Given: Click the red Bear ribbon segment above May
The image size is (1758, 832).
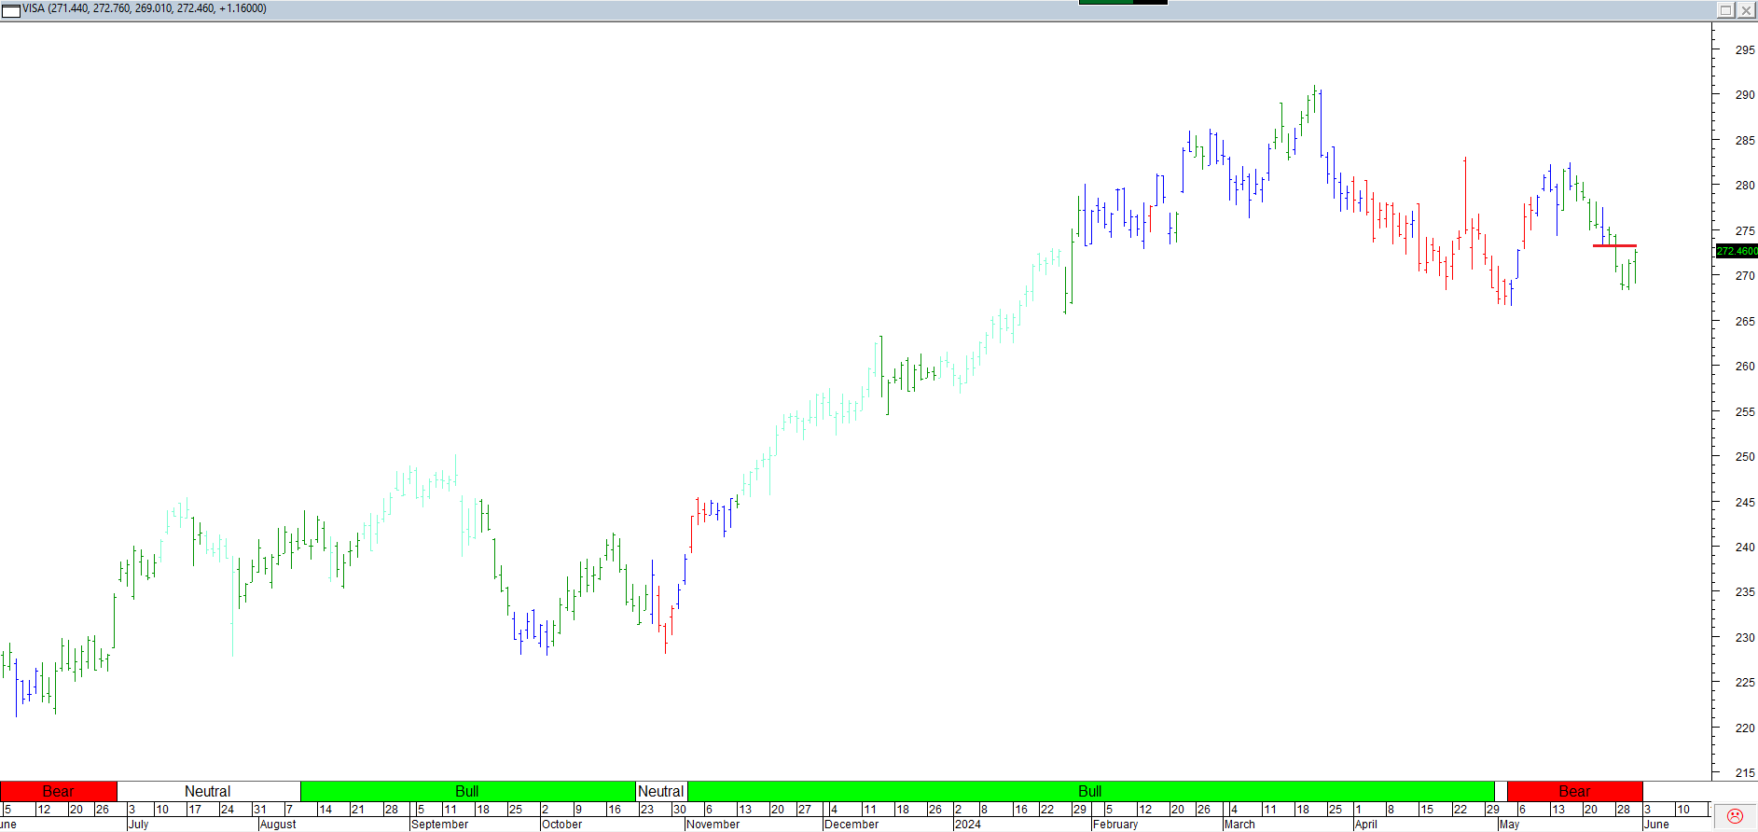Looking at the screenshot, I should [1574, 791].
